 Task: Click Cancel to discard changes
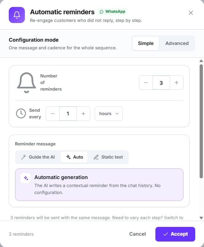(137, 234)
